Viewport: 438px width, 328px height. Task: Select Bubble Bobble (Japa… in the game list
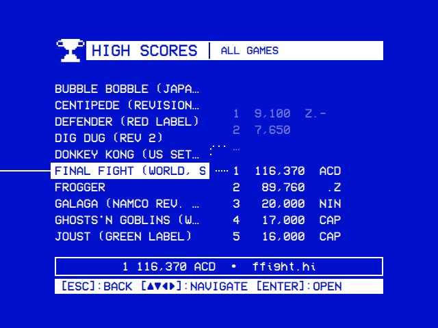coord(127,89)
